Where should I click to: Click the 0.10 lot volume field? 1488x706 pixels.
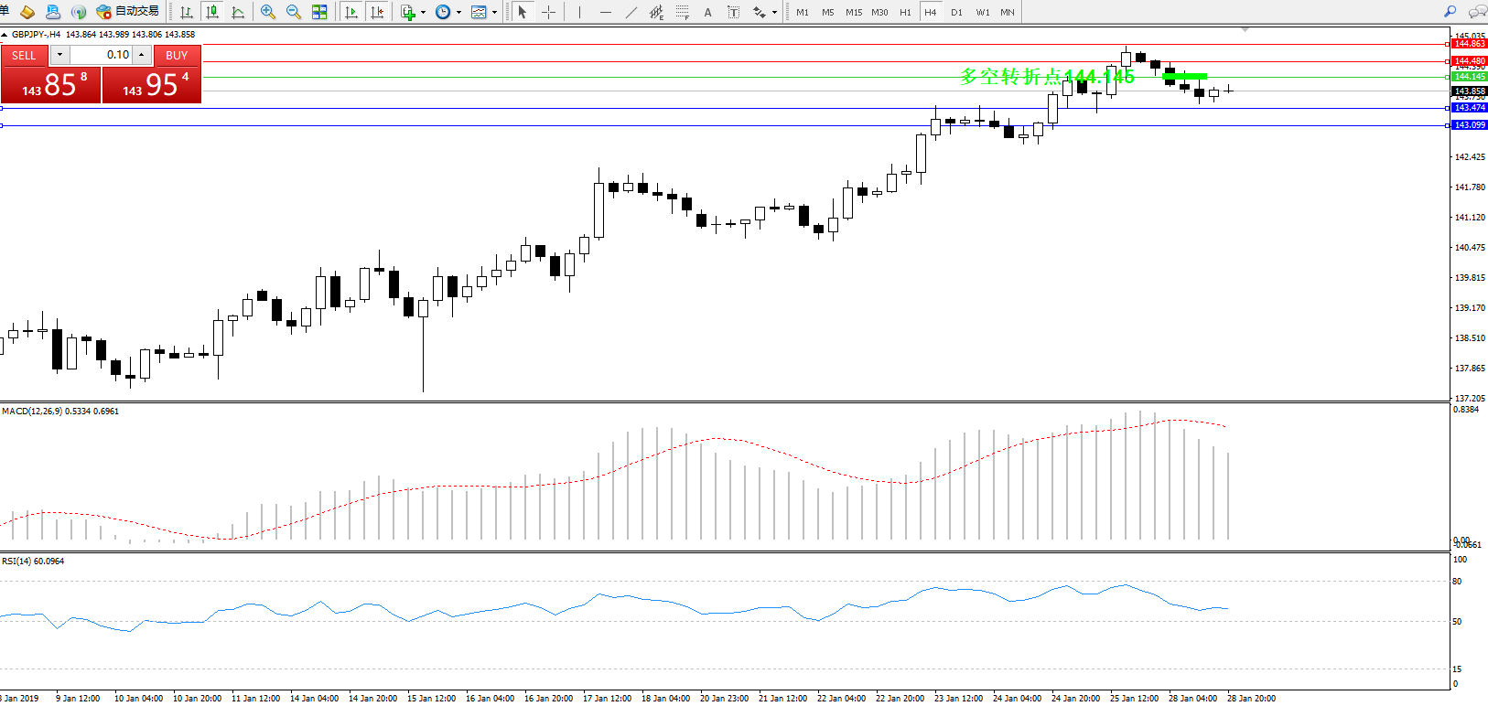pos(101,55)
